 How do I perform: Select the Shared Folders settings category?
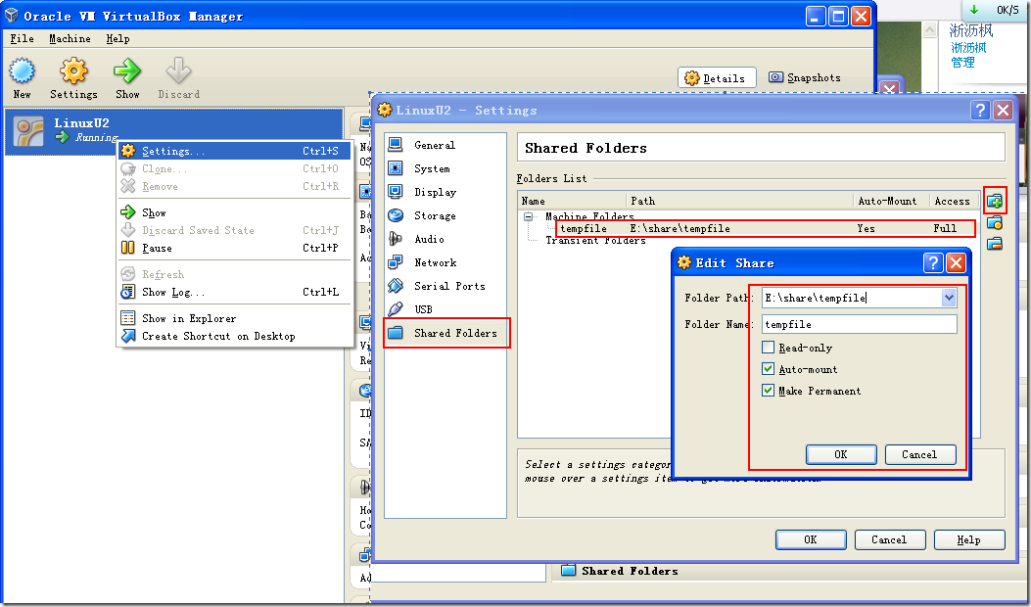tap(445, 333)
